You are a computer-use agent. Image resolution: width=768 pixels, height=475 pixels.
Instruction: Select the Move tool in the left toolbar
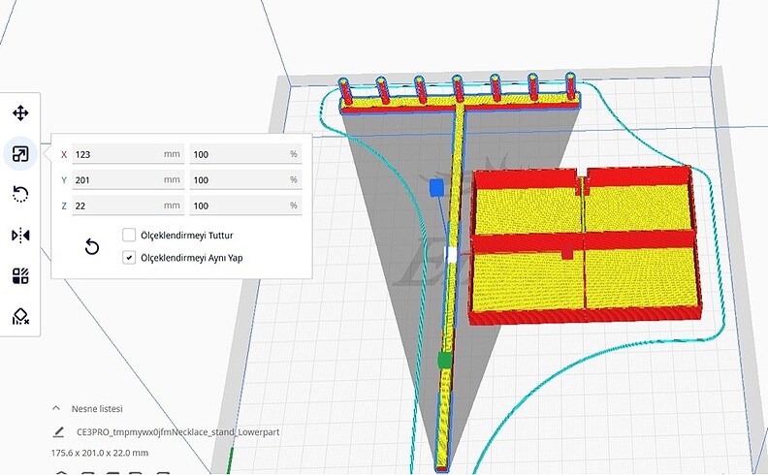(19, 113)
